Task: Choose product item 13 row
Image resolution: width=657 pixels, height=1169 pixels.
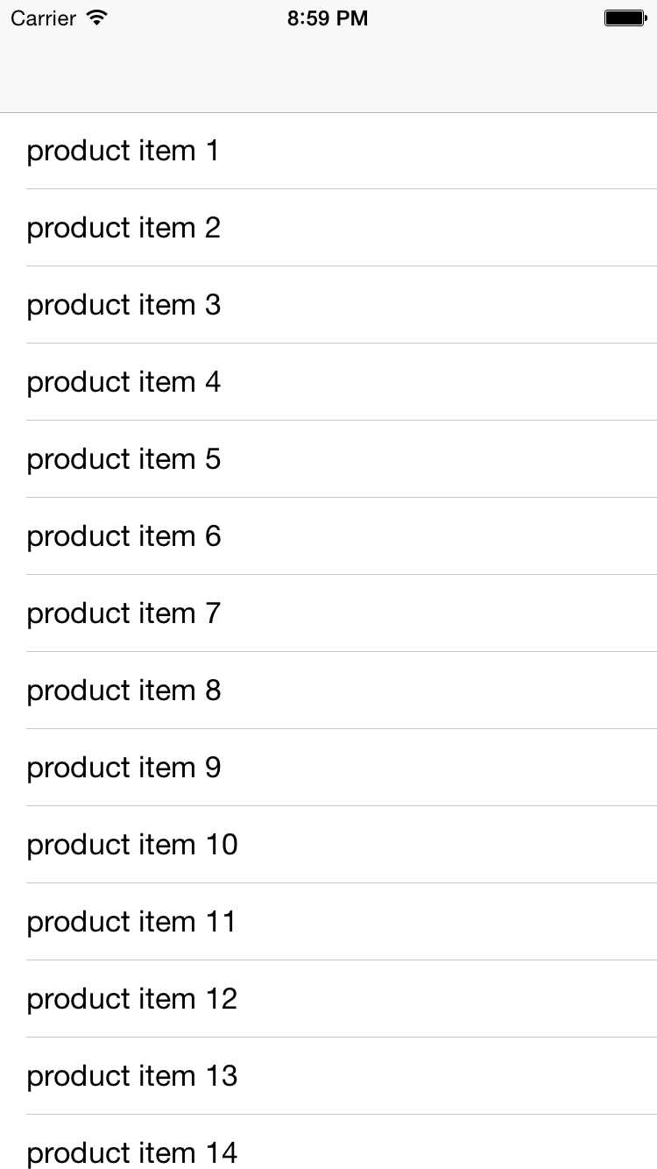Action: [x=132, y=1076]
